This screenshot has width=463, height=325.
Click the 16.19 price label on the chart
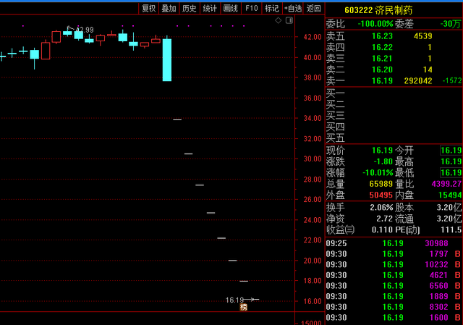234,300
